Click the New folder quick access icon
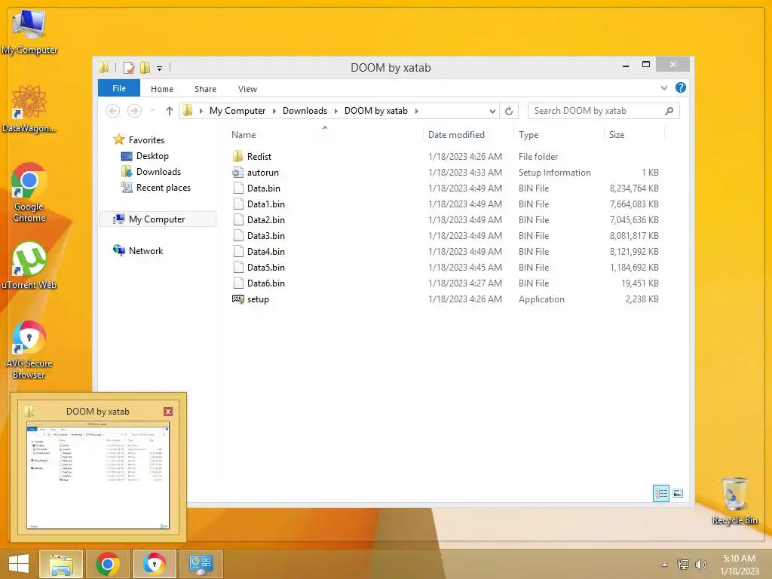Screen dimensions: 772x579 pos(145,67)
